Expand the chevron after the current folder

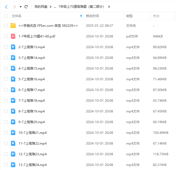109,7
